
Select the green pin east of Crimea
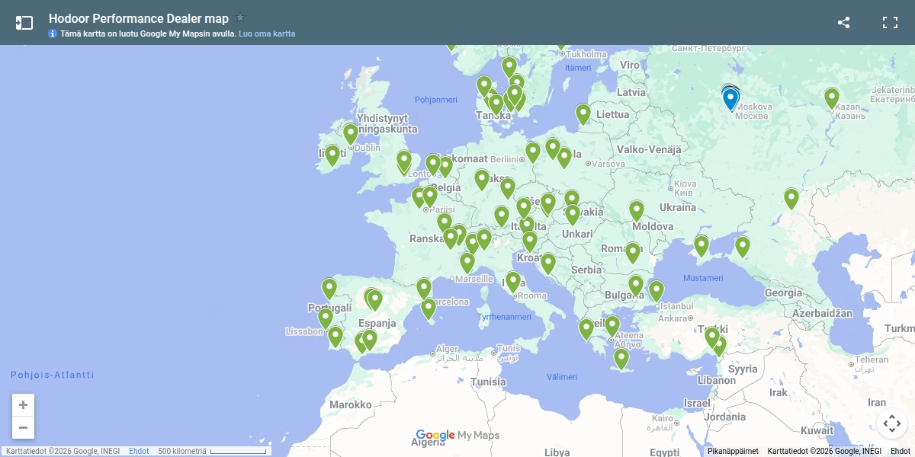coord(743,248)
